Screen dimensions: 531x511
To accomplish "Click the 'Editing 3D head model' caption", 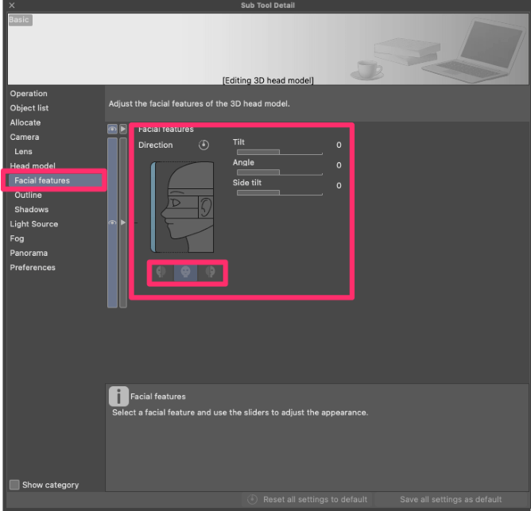I will click(268, 80).
